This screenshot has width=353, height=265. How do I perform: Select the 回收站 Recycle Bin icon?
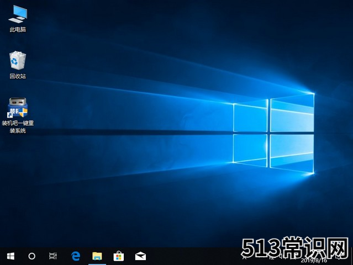click(18, 60)
